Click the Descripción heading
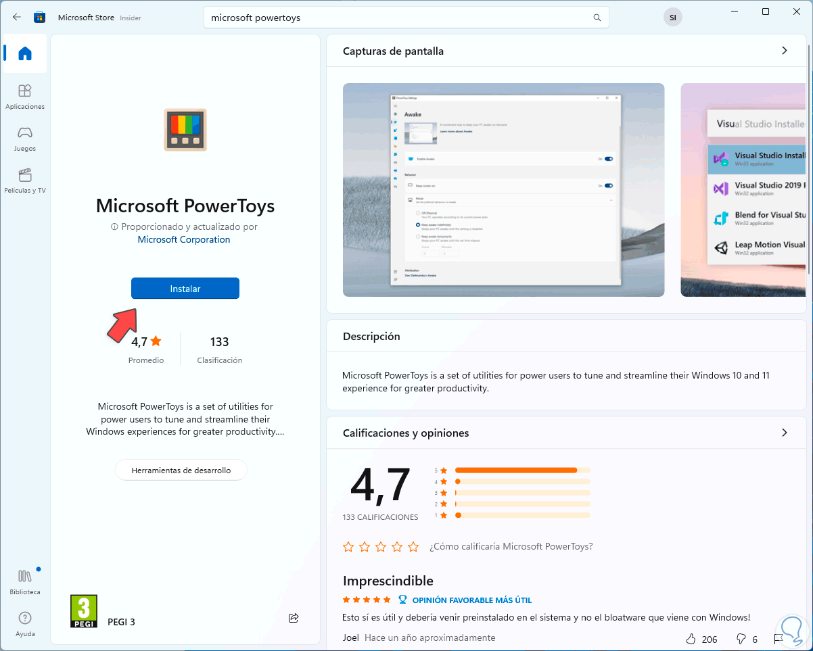Viewport: 813px width, 651px height. pyautogui.click(x=371, y=336)
